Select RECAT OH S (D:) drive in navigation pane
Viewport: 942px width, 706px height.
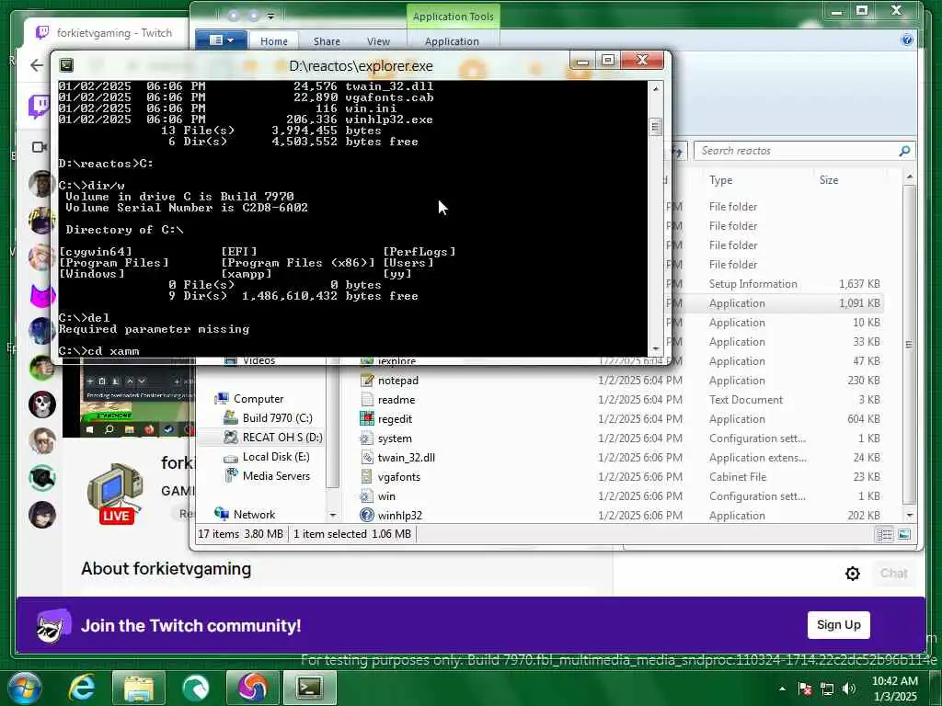point(281,437)
